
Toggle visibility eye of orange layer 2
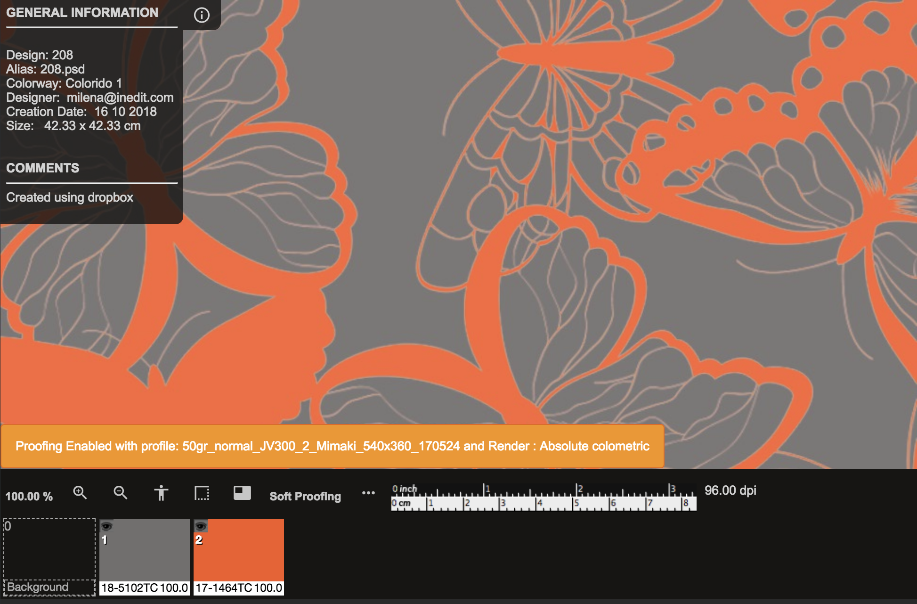201,526
